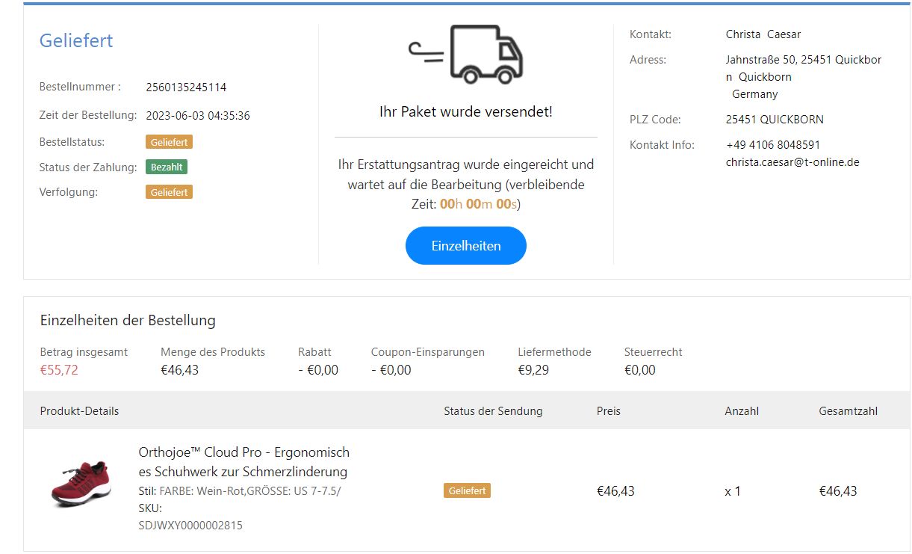Click the delivery truck icon

[466, 53]
